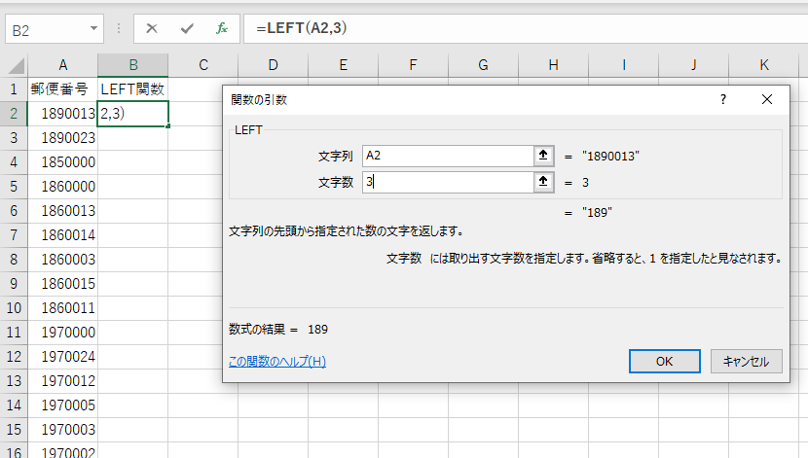Click cell containing LEFT関数
The image size is (808, 458).
coord(133,89)
